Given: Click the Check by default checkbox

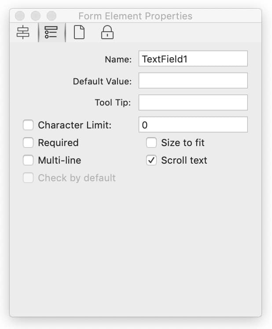Looking at the screenshot, I should 28,178.
